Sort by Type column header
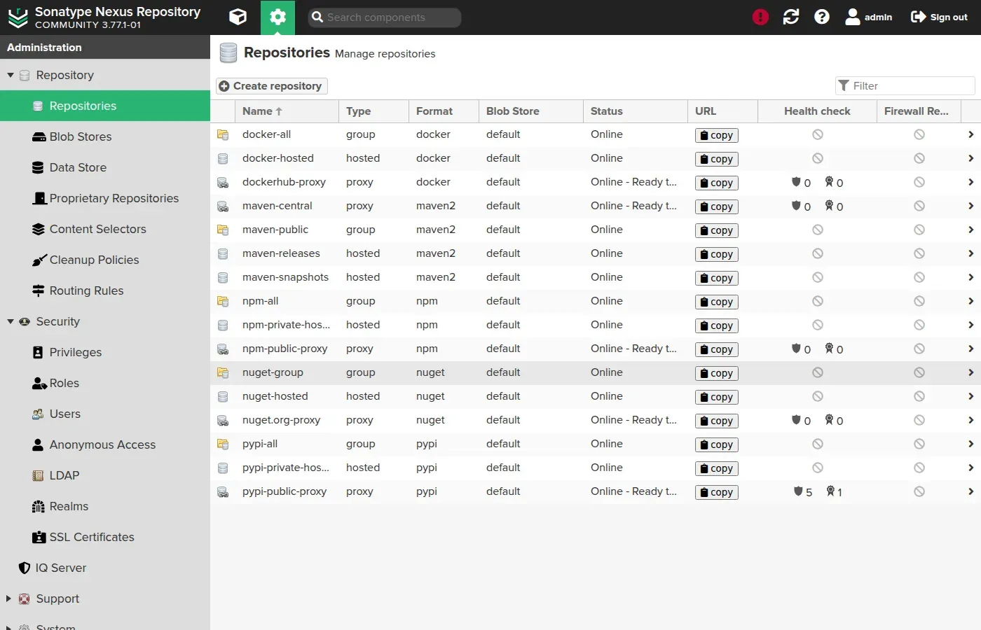The width and height of the screenshot is (981, 630). [x=373, y=111]
